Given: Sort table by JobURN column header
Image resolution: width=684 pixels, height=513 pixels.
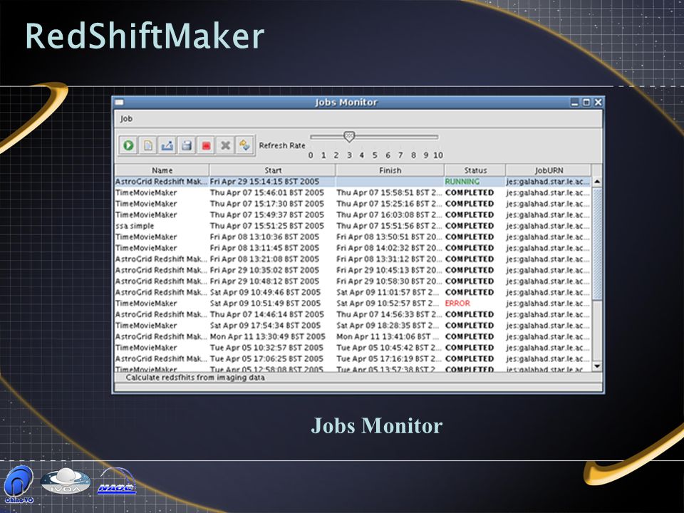Looking at the screenshot, I should 549,170.
